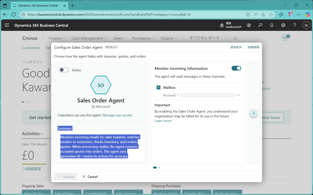Image resolution: width=313 pixels, height=195 pixels.
Task: Click the Monitor incoming information heading
Action: click(x=181, y=68)
